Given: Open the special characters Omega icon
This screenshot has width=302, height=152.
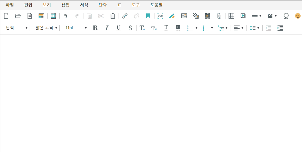Looking at the screenshot, I should (x=286, y=16).
